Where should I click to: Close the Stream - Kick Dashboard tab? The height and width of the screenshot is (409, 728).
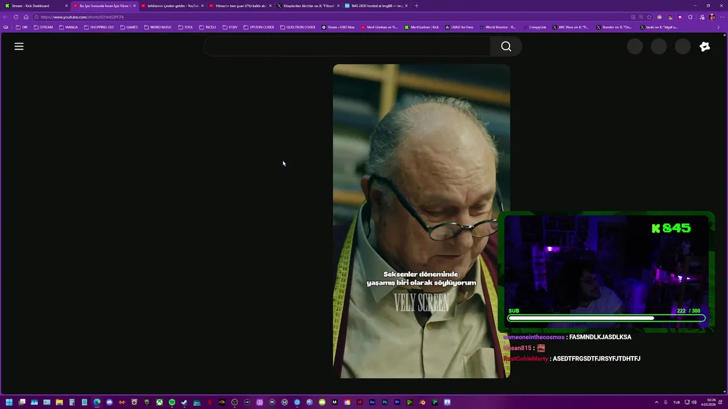coord(67,6)
